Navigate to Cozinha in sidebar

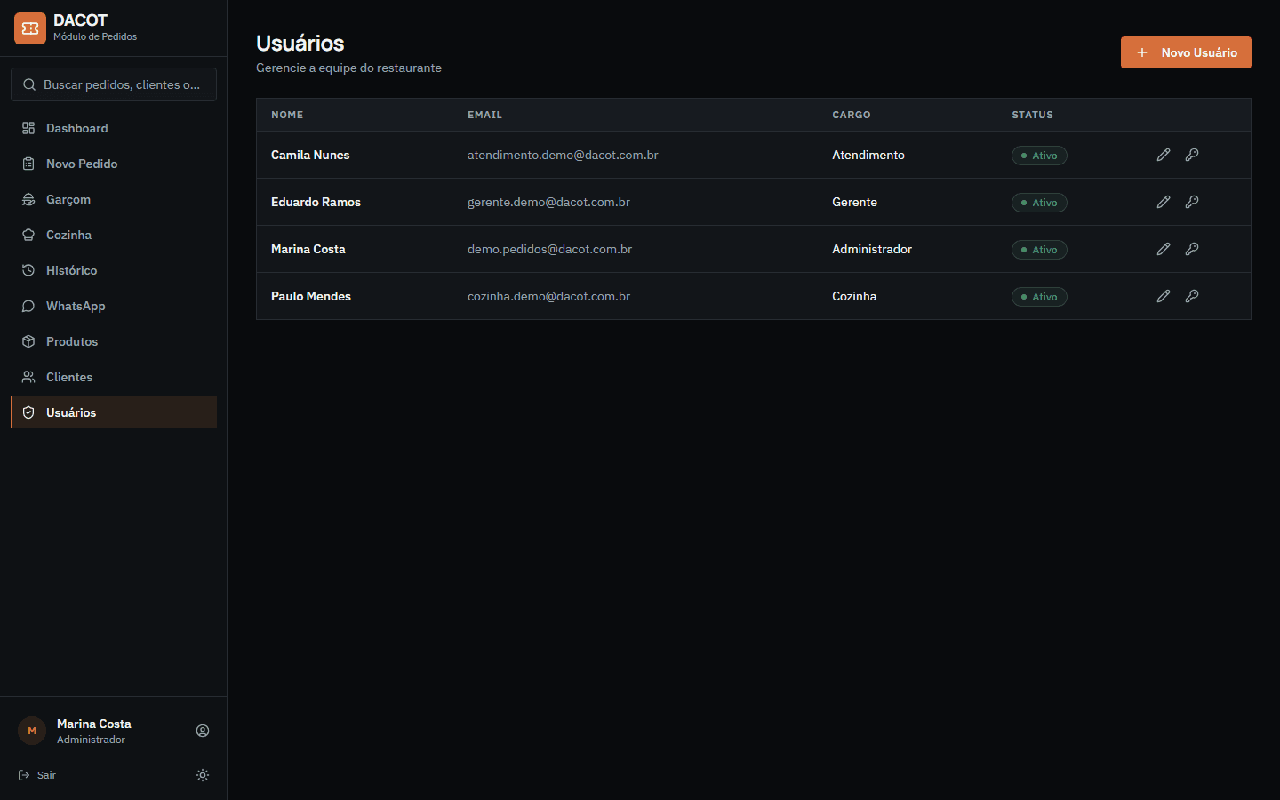(114, 235)
